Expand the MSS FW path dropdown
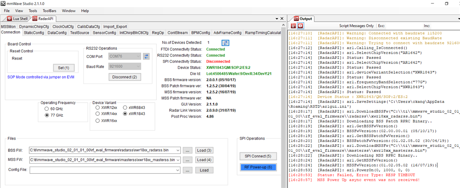Viewport: 460px width, 188px height. pos(178,160)
